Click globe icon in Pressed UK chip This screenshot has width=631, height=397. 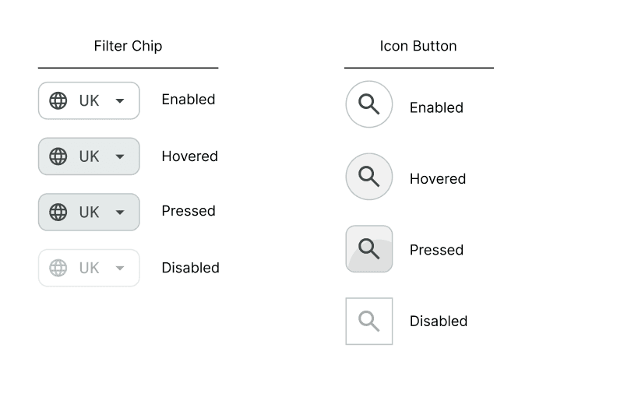click(x=58, y=212)
